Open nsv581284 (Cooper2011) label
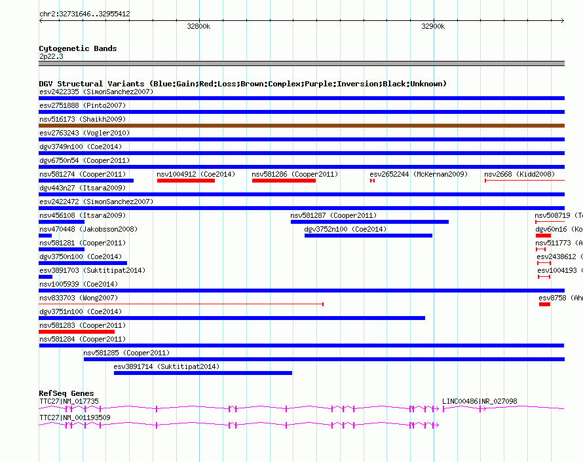The width and height of the screenshot is (583, 462). coord(83,339)
